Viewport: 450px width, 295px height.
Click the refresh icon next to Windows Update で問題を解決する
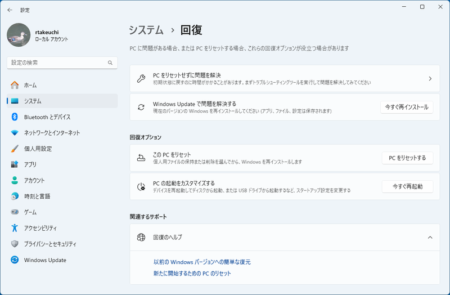point(141,107)
